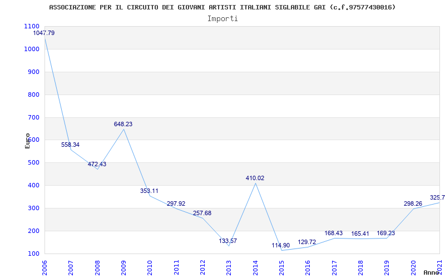Image resolution: width=445 pixels, height=278 pixels.
Task: Click the Euro y-axis title
Action: click(x=27, y=141)
